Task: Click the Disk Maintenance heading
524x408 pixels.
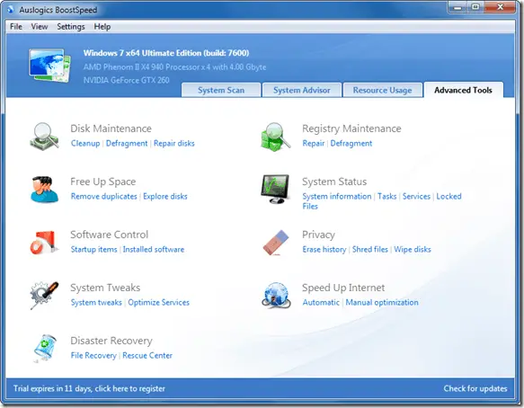Action: coord(111,129)
